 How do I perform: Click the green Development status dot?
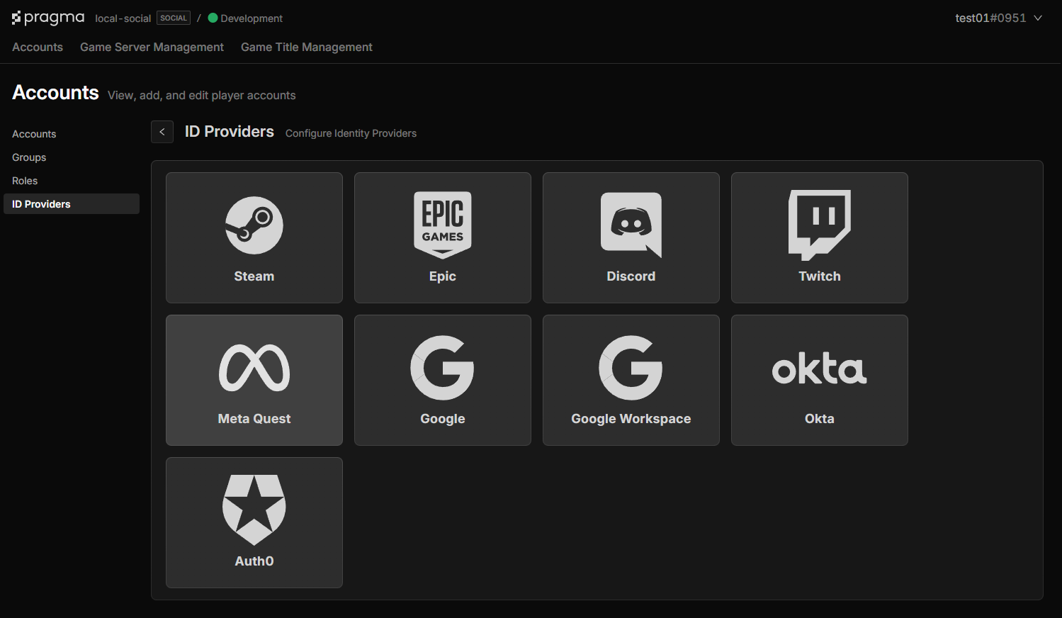213,18
